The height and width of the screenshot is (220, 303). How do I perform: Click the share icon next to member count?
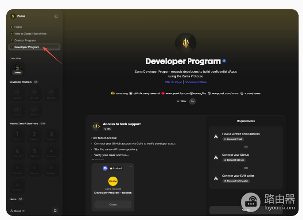point(192,101)
